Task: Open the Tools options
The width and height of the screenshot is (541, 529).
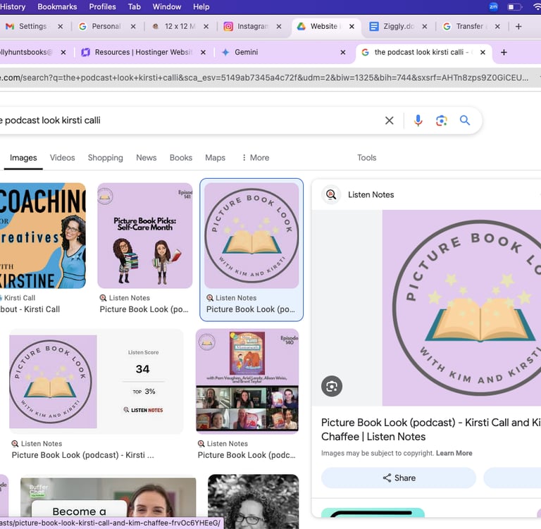Action: [366, 158]
